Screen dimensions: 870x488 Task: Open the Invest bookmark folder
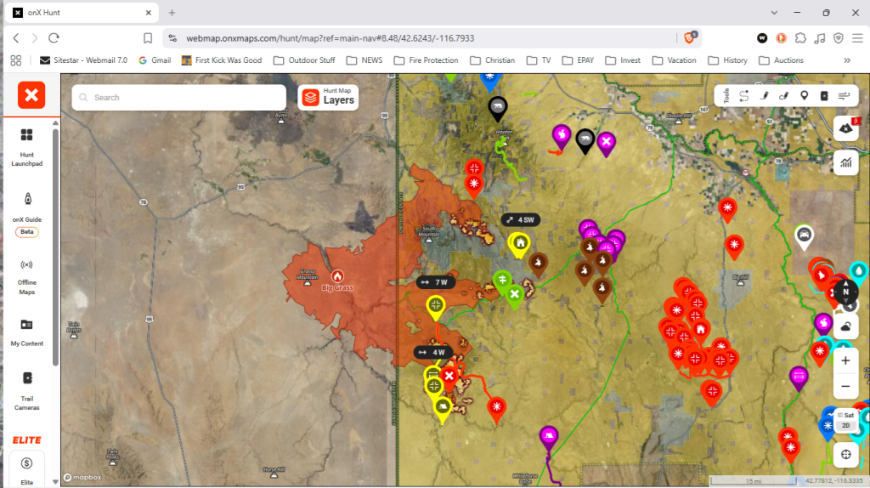pyautogui.click(x=623, y=60)
